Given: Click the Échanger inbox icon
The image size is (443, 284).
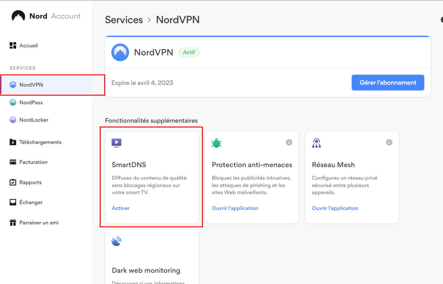Looking at the screenshot, I should click(13, 202).
